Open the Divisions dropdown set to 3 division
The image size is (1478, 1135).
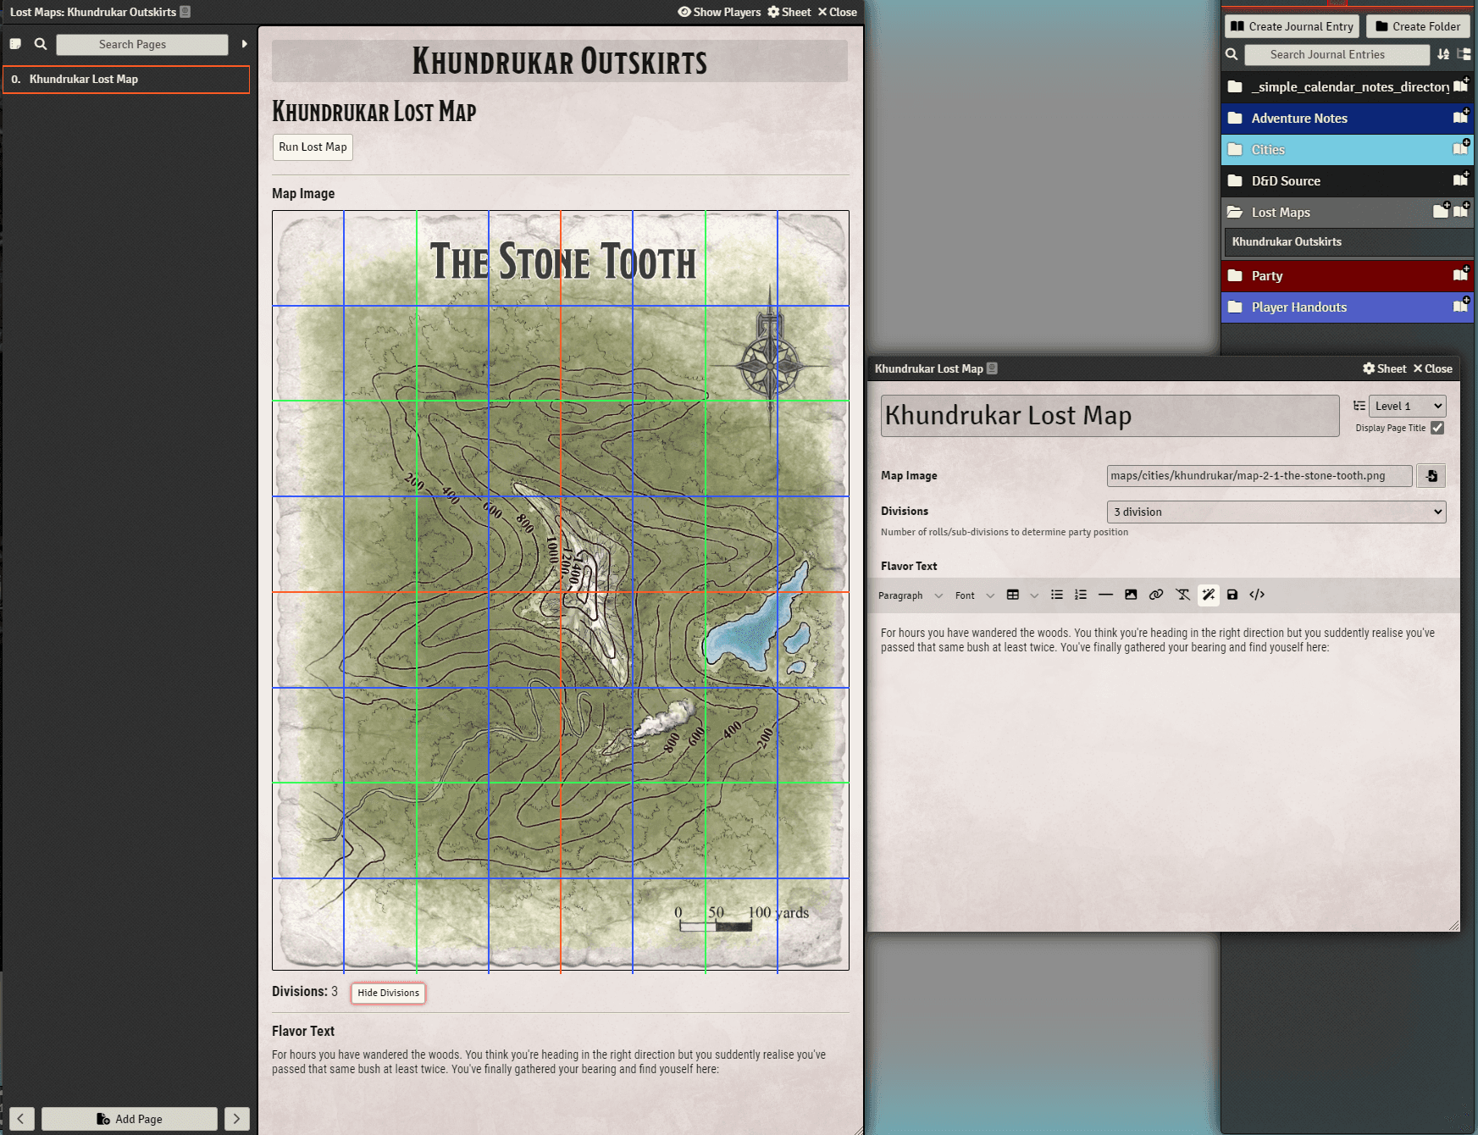(x=1276, y=512)
